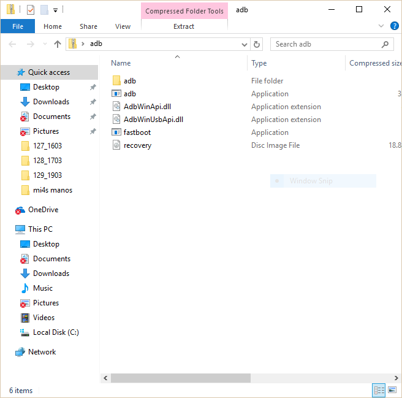Click the Properties icon in title bar
The width and height of the screenshot is (402, 398).
(x=31, y=10)
